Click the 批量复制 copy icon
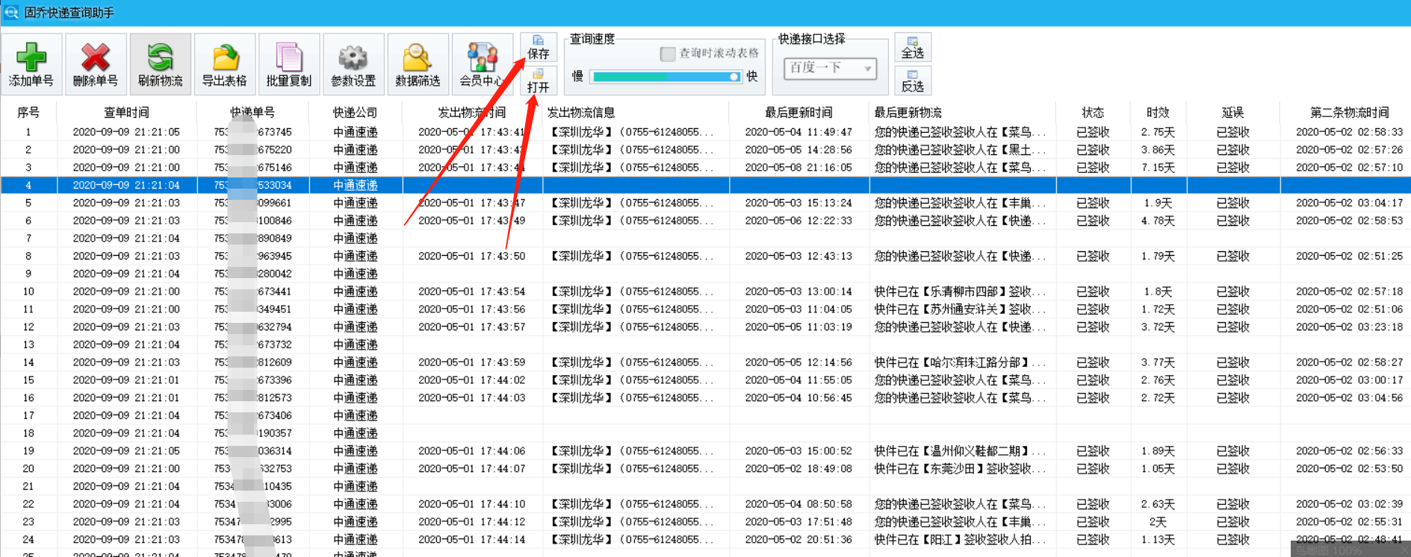Screen dimensions: 1411x557 [x=289, y=57]
